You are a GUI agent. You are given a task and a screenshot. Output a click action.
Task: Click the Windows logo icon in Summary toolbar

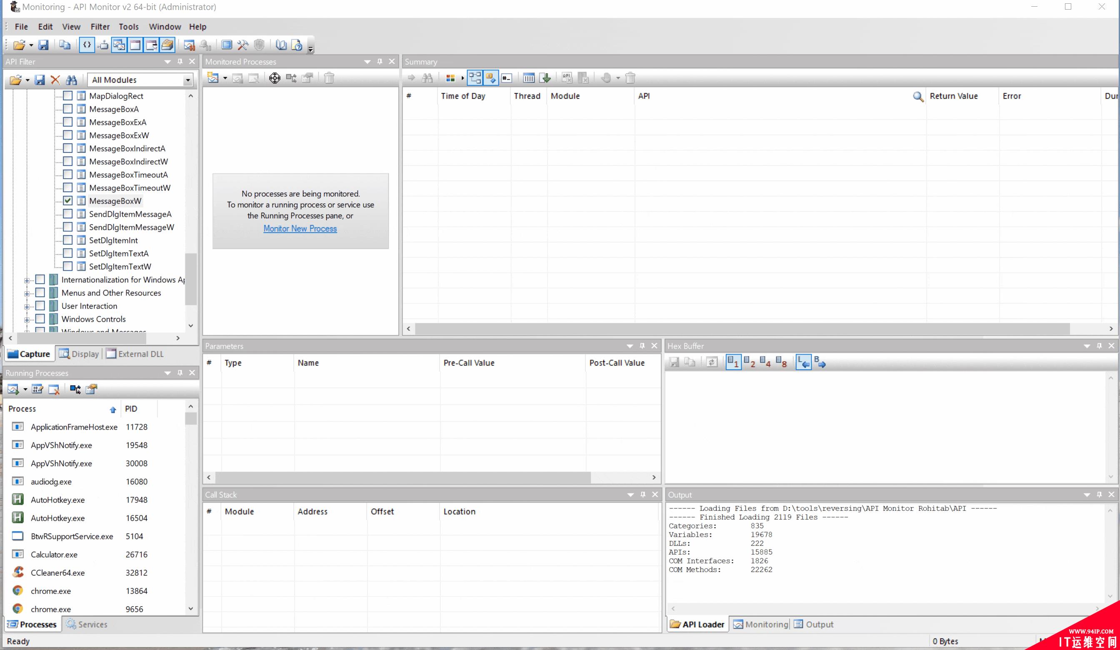pos(450,78)
